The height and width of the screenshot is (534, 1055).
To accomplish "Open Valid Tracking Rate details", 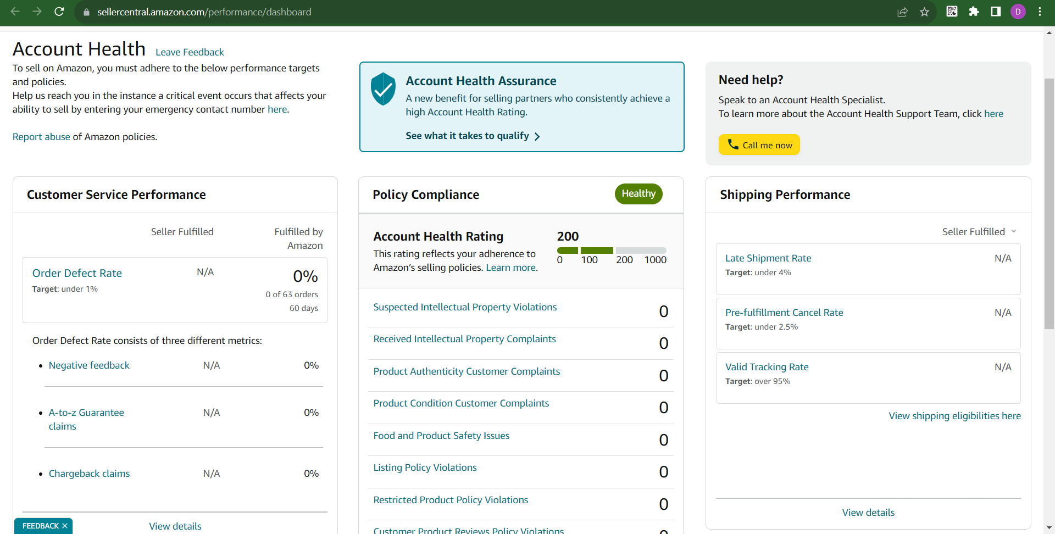I will click(767, 367).
